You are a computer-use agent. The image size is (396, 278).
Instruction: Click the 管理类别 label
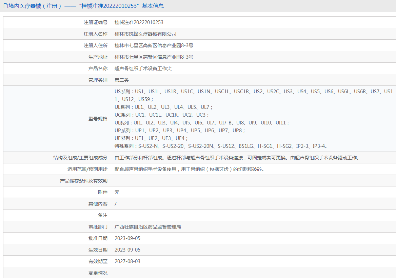[x=98, y=80]
